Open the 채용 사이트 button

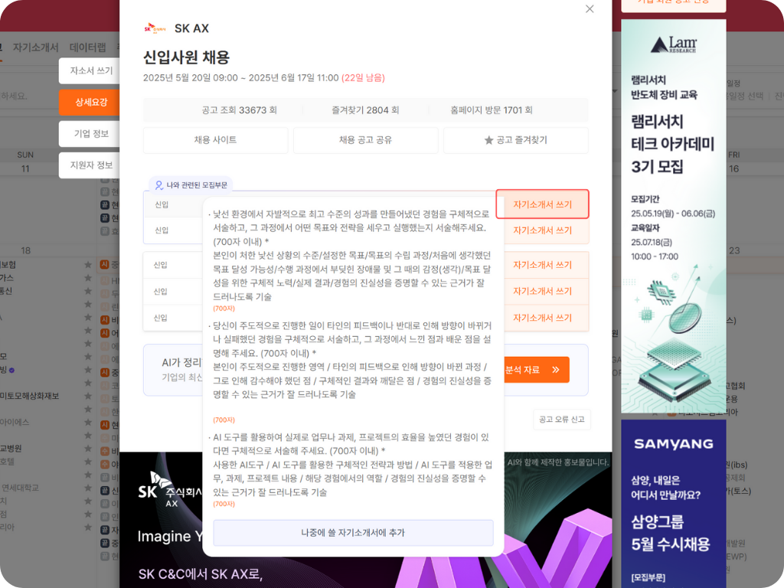coord(214,140)
